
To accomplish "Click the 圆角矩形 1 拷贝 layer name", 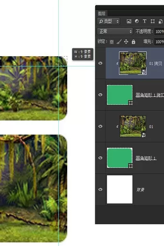I will coord(150,95).
